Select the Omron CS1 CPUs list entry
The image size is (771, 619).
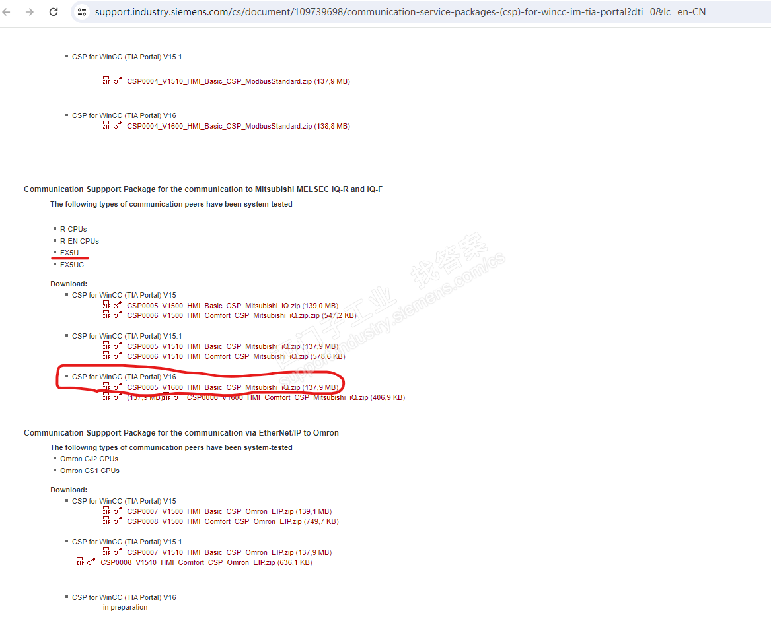point(89,471)
